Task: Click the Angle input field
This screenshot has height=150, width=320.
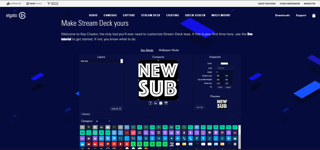Action: coord(224,72)
